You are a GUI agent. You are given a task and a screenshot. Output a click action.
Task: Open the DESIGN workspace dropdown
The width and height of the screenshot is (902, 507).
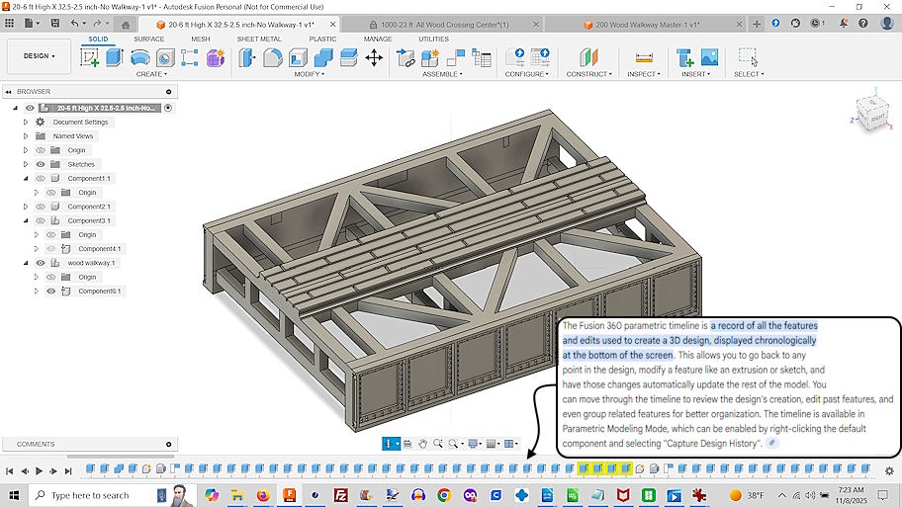(40, 56)
